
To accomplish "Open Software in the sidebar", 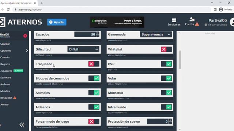I will [5, 78].
